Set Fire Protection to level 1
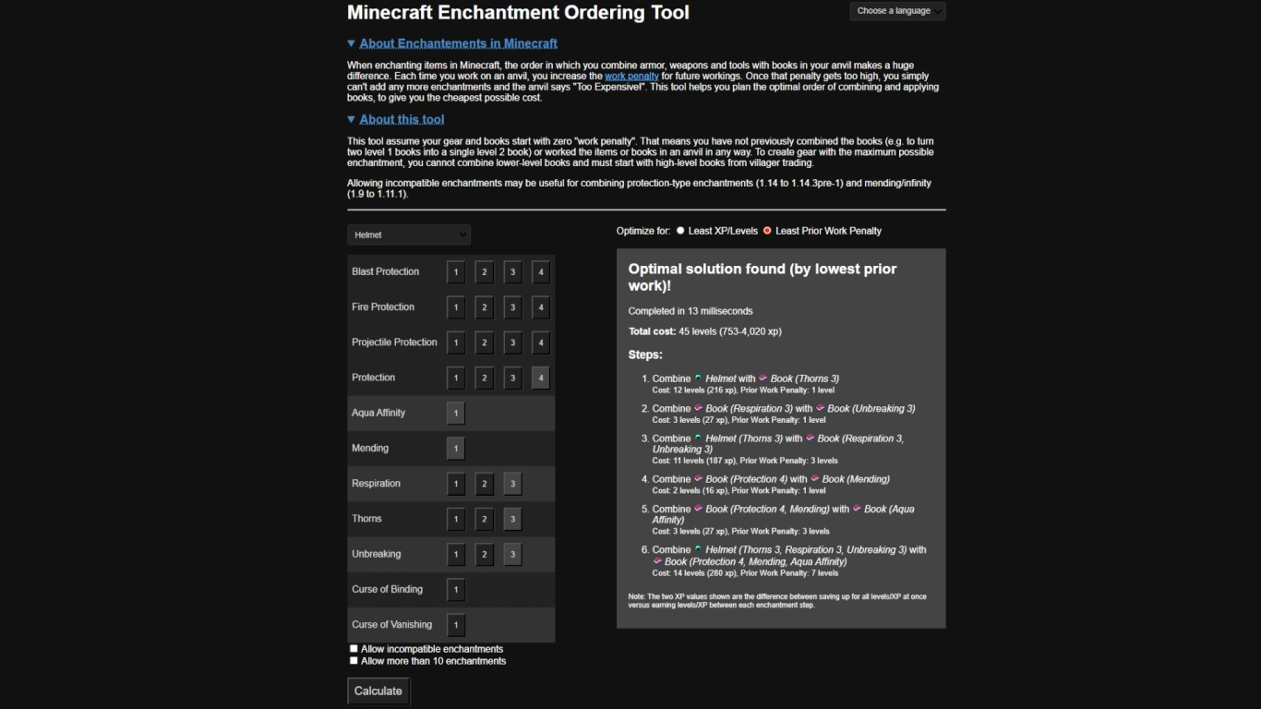This screenshot has height=709, width=1261. click(x=455, y=306)
